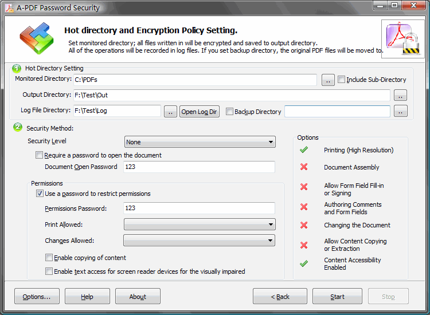Click the 'Printing (High Resolution)' option text
The image size is (430, 315).
tap(359, 150)
